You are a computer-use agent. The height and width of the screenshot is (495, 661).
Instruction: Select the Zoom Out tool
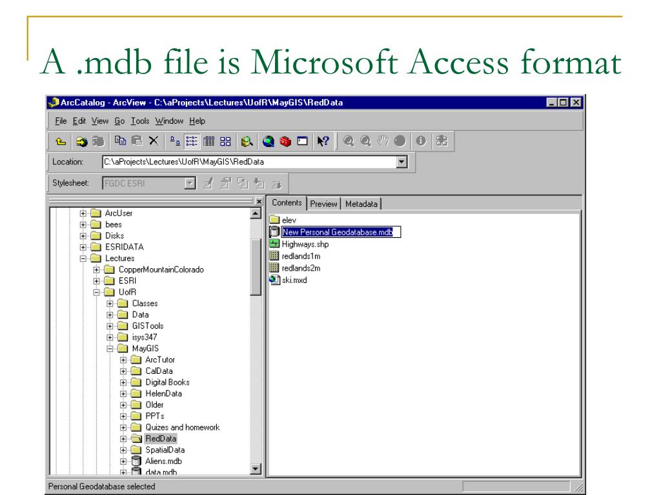coord(365,141)
